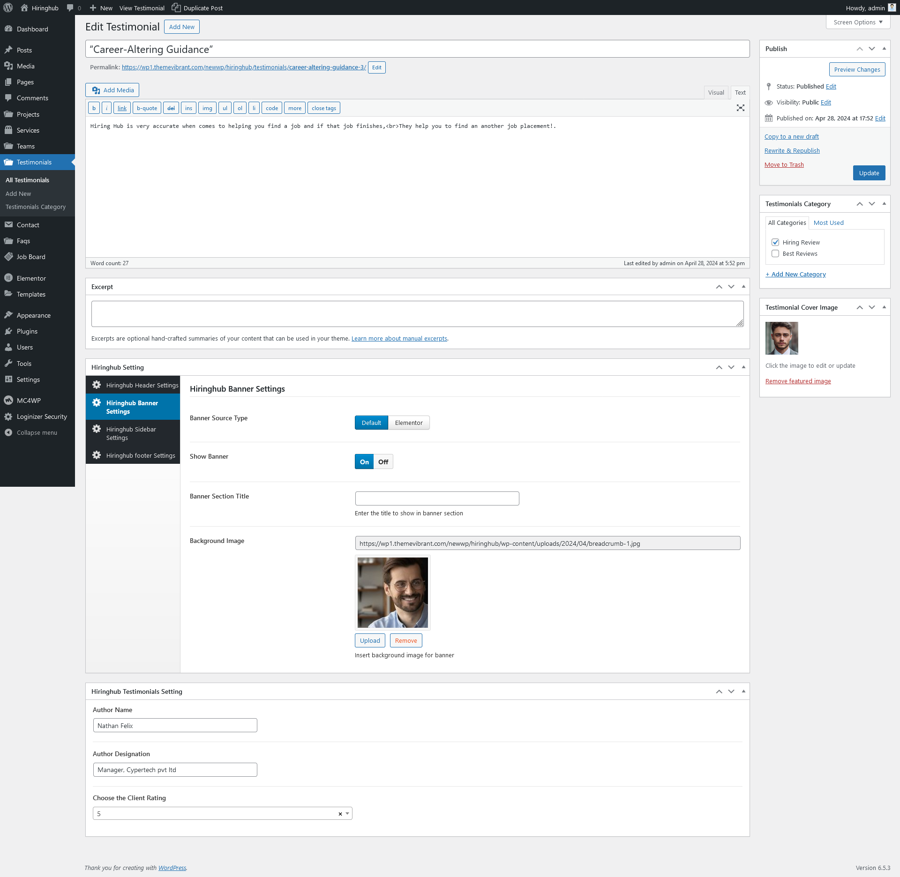The image size is (900, 877).
Task: Click the Preview Changes button
Action: point(857,69)
